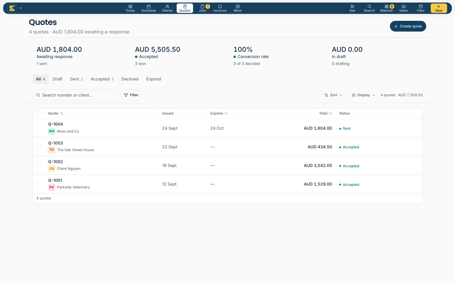Open quote Q-1004 link
The height and width of the screenshot is (284, 455).
(55, 124)
